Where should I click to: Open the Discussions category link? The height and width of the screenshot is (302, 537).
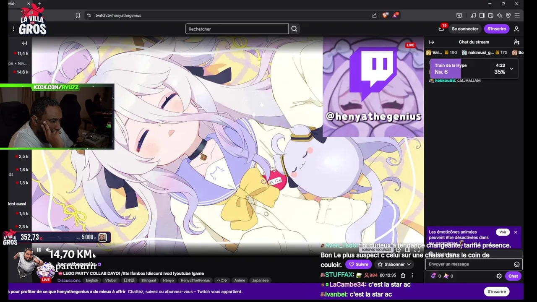[69, 281]
